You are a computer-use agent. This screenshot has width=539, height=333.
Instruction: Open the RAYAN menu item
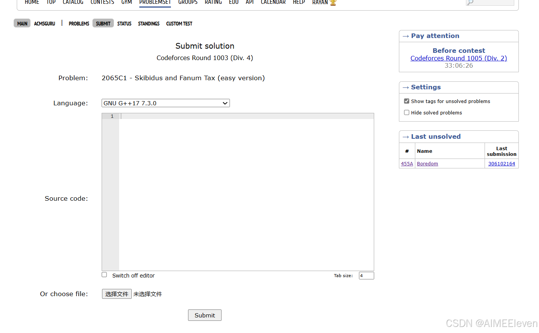click(320, 2)
